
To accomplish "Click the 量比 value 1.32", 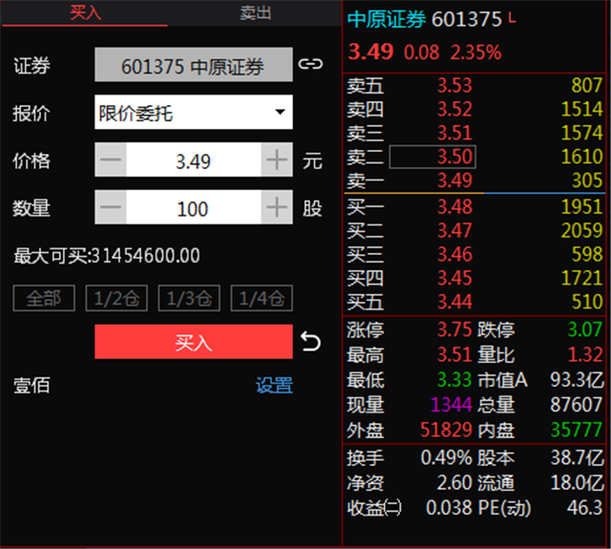I will (585, 354).
